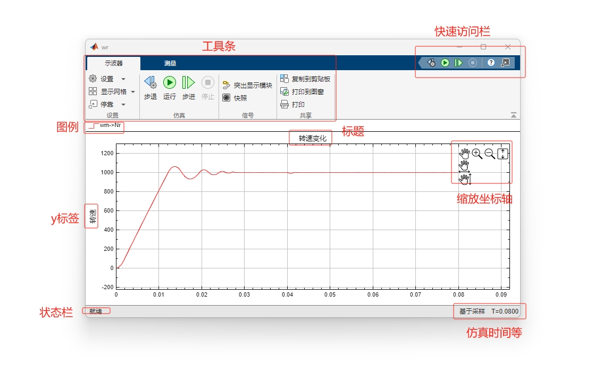Click the scale Y-axis limits icon

point(503,154)
